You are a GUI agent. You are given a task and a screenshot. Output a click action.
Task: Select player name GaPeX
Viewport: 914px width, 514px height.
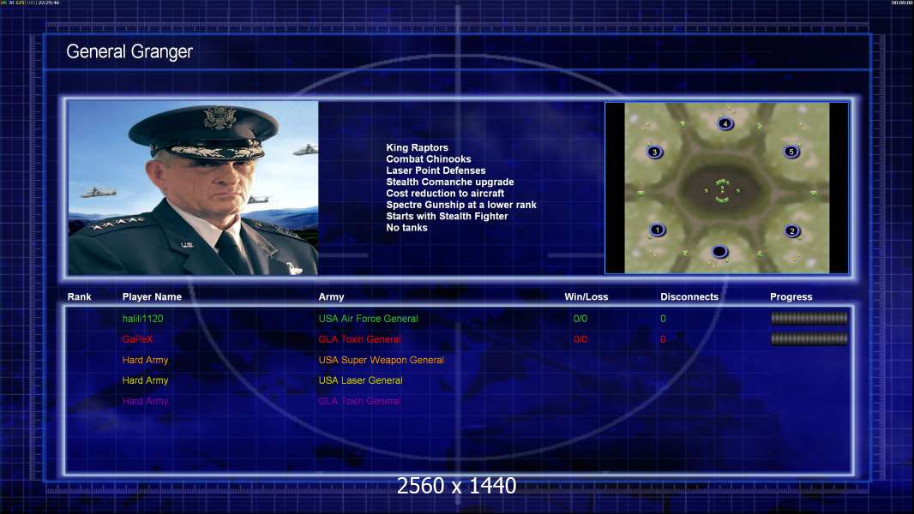tap(137, 339)
